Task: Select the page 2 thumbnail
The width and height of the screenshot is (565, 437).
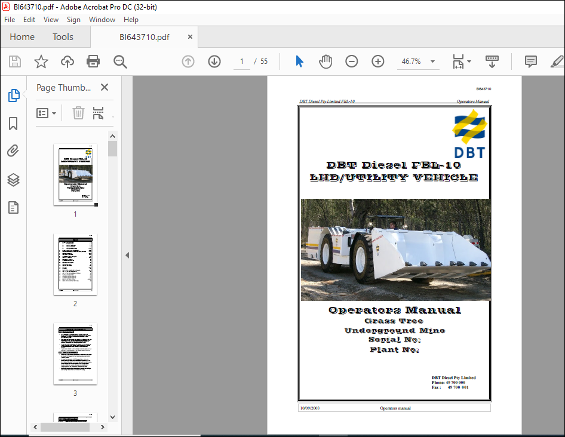Action: [75, 264]
